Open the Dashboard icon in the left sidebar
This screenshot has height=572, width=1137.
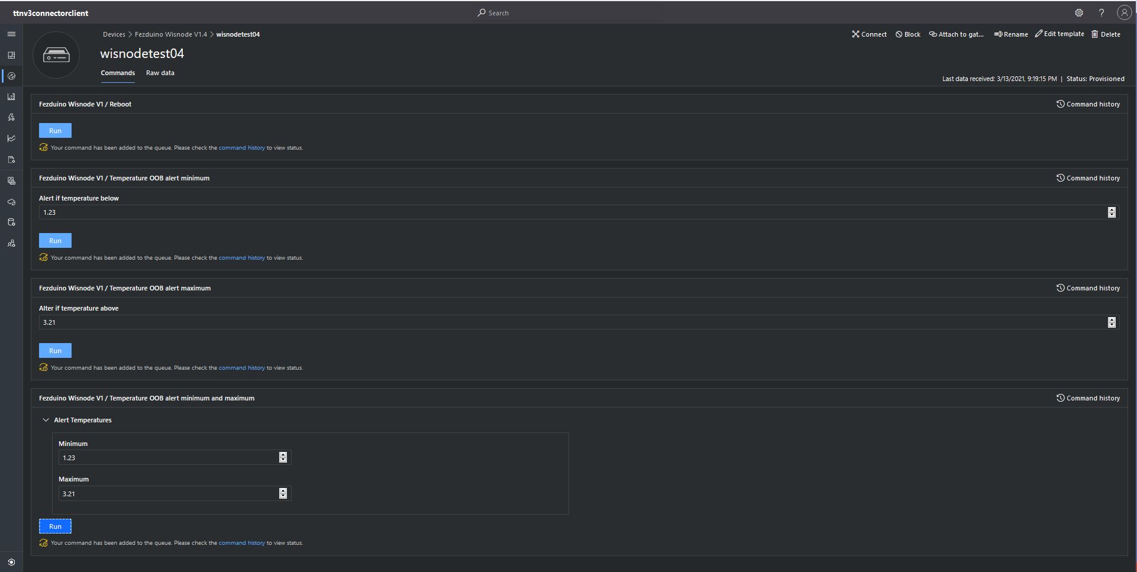[11, 55]
